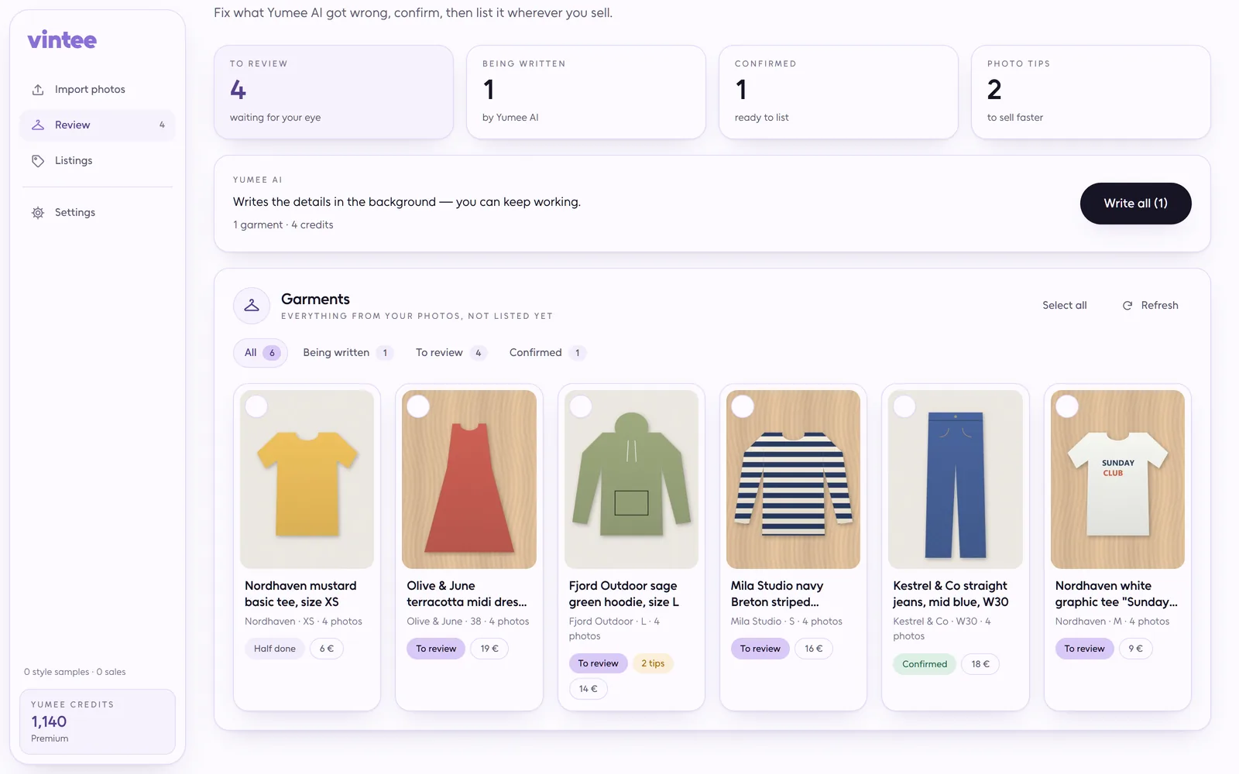
Task: Click Select all garments
Action: click(1064, 306)
